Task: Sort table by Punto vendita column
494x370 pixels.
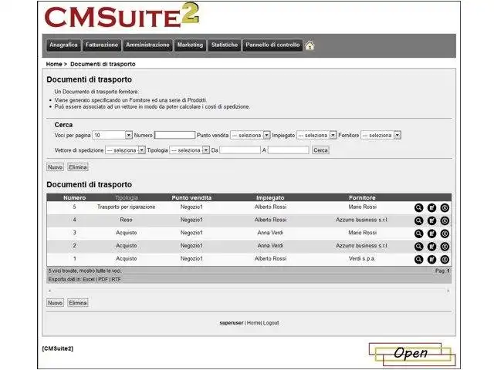Action: (191, 197)
